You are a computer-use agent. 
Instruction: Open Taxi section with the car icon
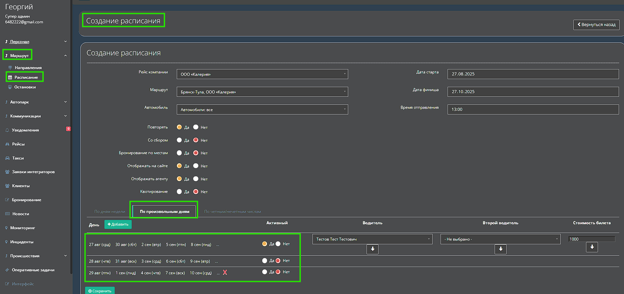point(18,158)
